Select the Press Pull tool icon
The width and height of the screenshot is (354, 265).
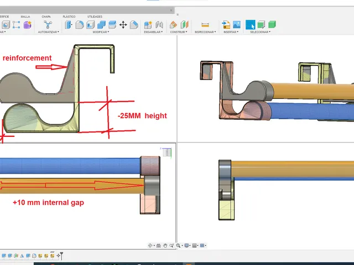pos(69,24)
